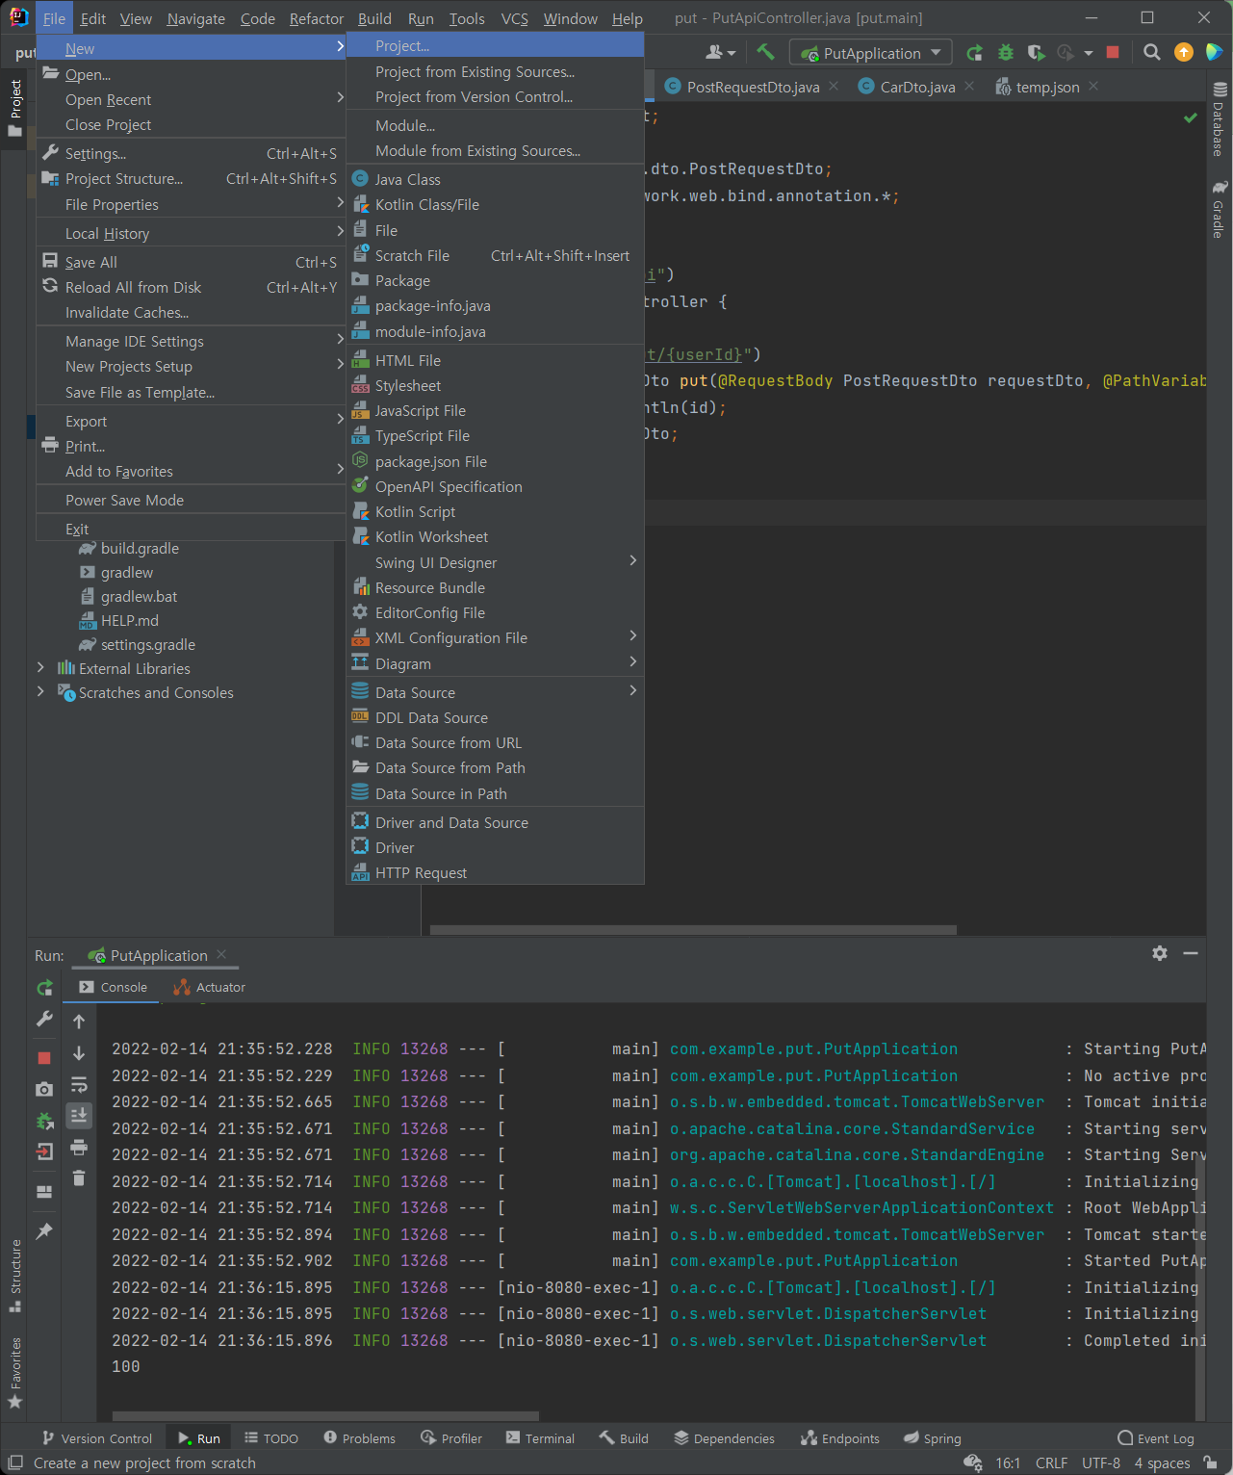Select Kotlin Class/File menu entry
Viewport: 1233px width, 1475px height.
495,204
